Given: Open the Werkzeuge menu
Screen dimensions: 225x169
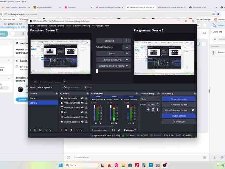Looking at the screenshot, I should [98, 26].
